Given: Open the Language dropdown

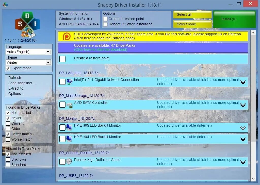Looking at the screenshot, I should (x=28, y=52).
